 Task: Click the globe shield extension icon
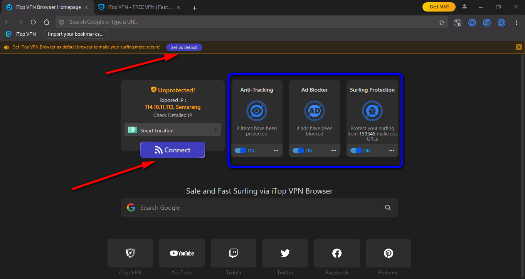pyautogui.click(x=458, y=23)
